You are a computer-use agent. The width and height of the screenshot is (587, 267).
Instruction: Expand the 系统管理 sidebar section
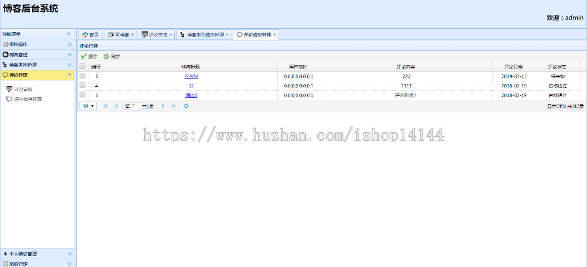point(69,264)
